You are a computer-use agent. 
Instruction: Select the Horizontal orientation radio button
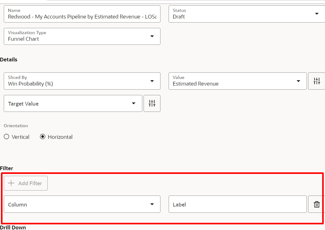tap(42, 137)
